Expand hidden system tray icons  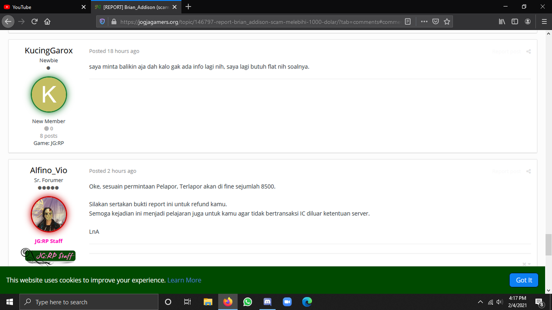[x=480, y=302]
